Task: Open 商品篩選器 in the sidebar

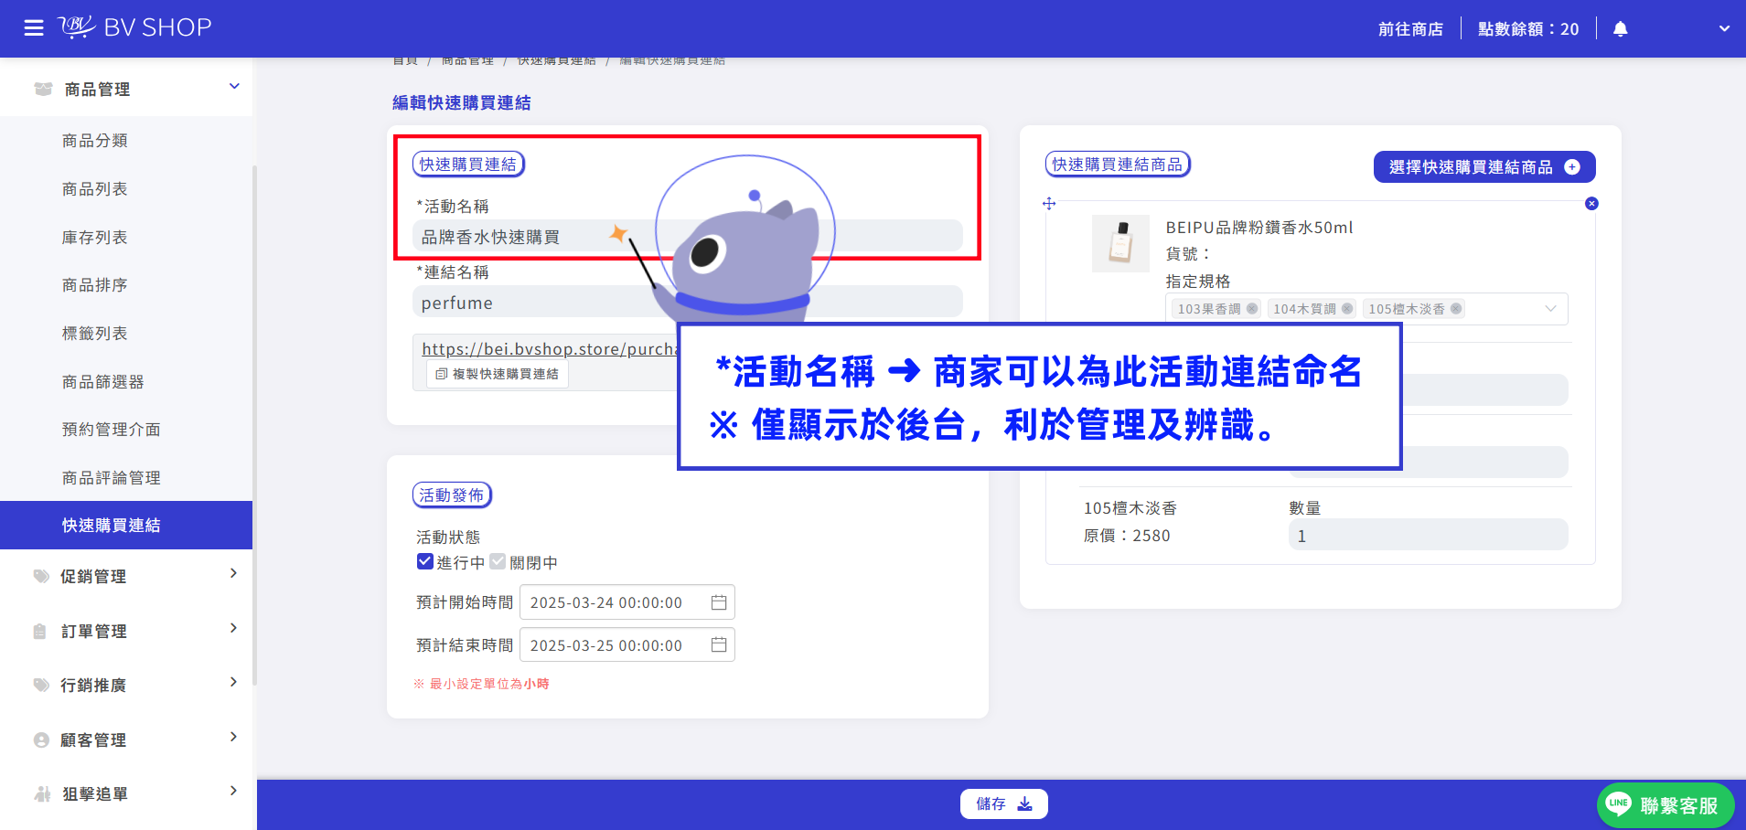Action: pos(103,382)
